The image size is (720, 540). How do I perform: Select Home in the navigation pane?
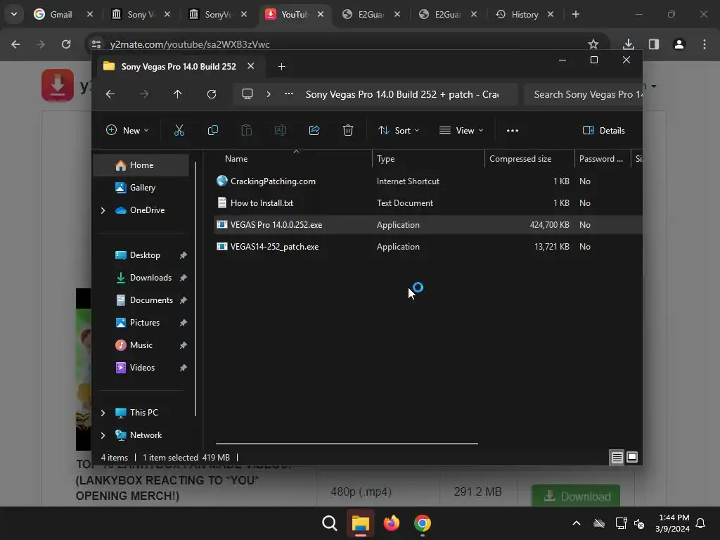pyautogui.click(x=141, y=165)
